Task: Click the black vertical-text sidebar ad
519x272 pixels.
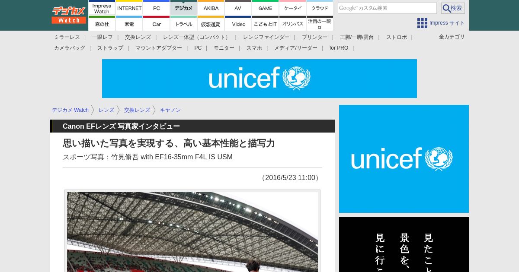Action: click(404, 244)
